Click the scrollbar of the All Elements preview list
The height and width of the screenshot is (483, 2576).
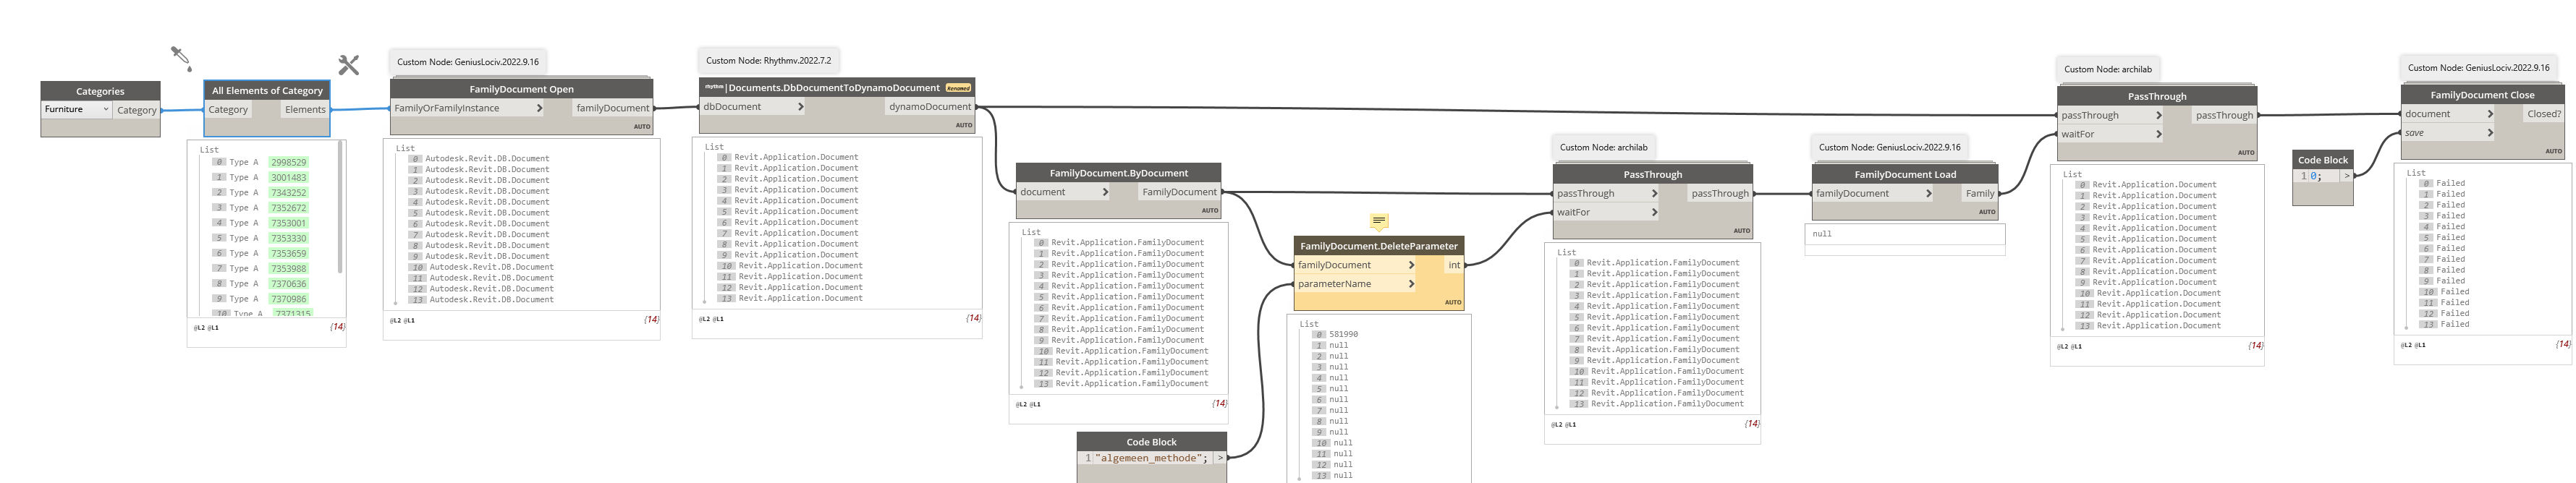point(340,206)
